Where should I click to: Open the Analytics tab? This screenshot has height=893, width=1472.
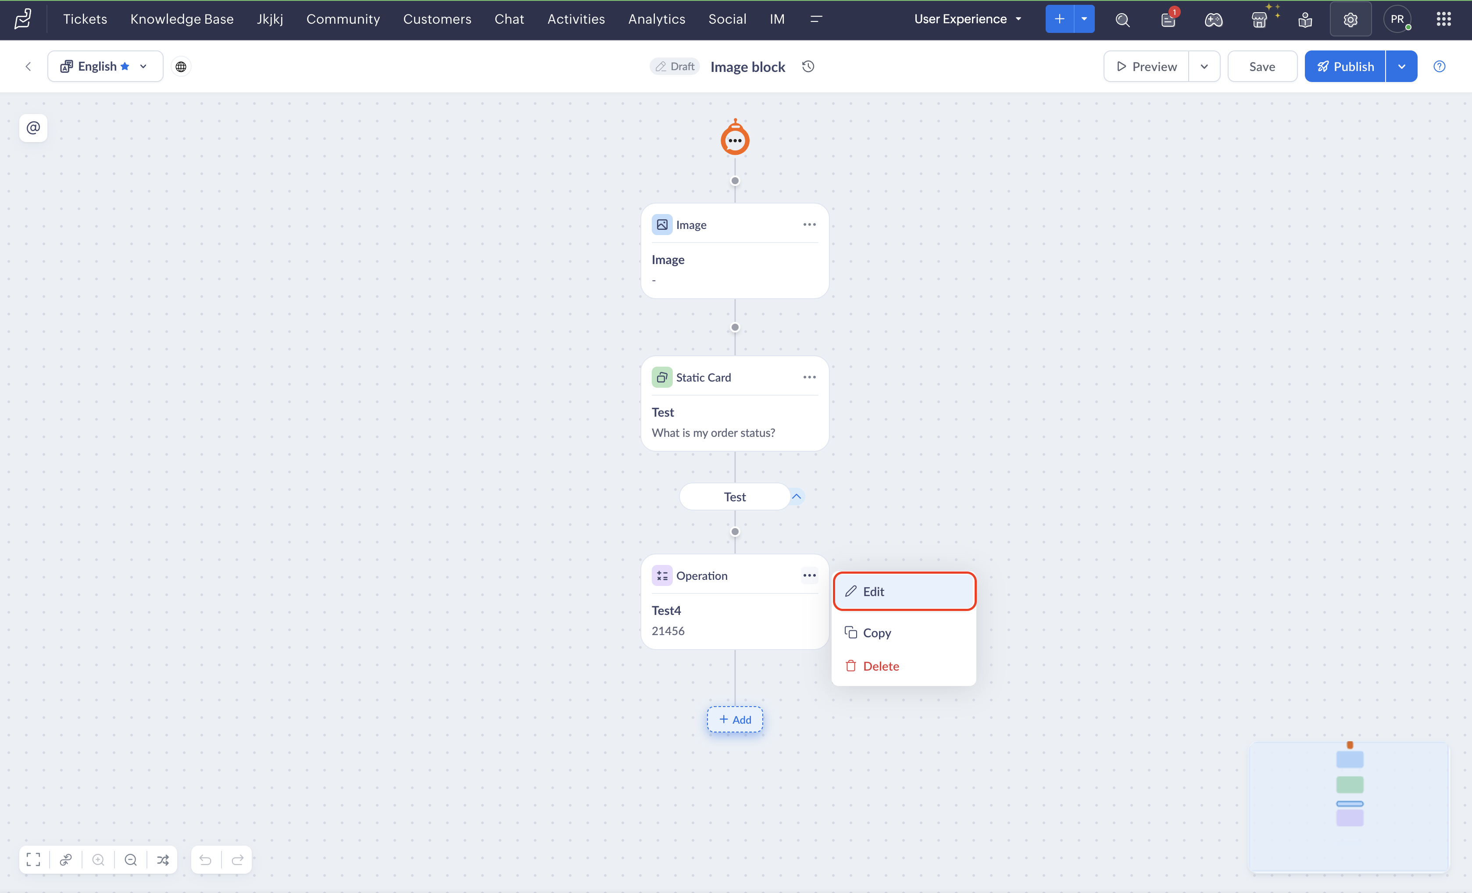[x=657, y=19]
